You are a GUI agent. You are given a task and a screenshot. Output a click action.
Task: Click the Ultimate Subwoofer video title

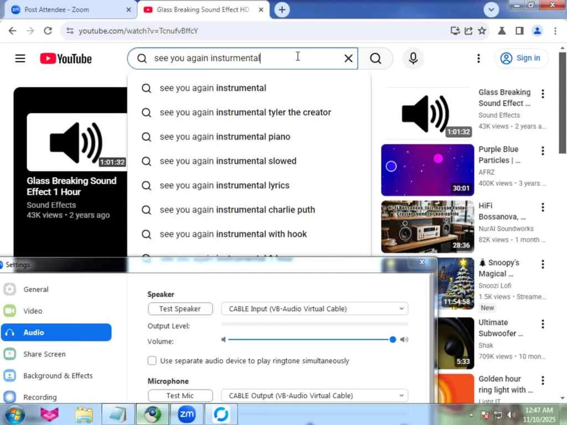pyautogui.click(x=501, y=328)
